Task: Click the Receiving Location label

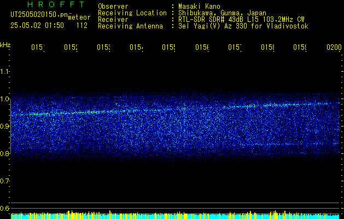Action: (132, 13)
